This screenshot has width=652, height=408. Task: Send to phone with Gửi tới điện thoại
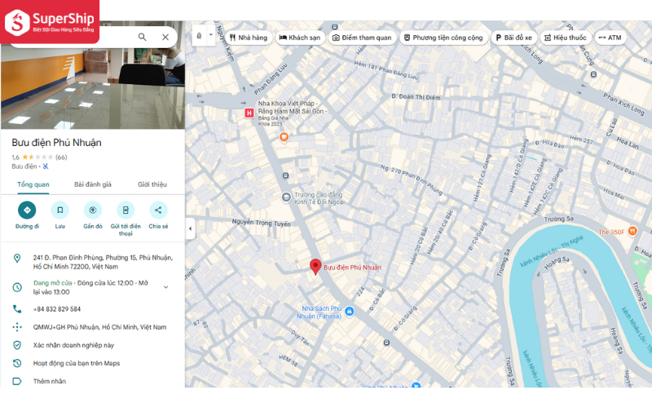coord(126,211)
